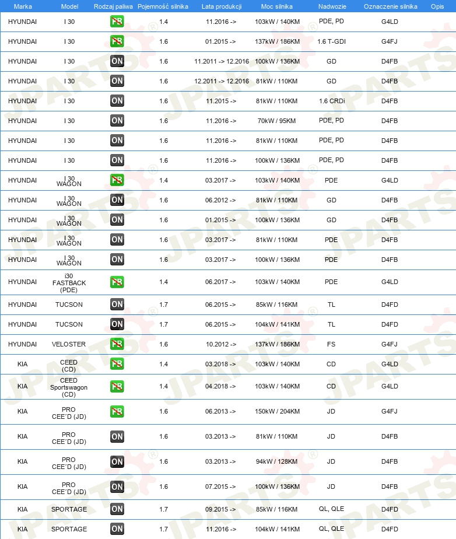Click 04.2018 -> production date cell

coord(220,386)
